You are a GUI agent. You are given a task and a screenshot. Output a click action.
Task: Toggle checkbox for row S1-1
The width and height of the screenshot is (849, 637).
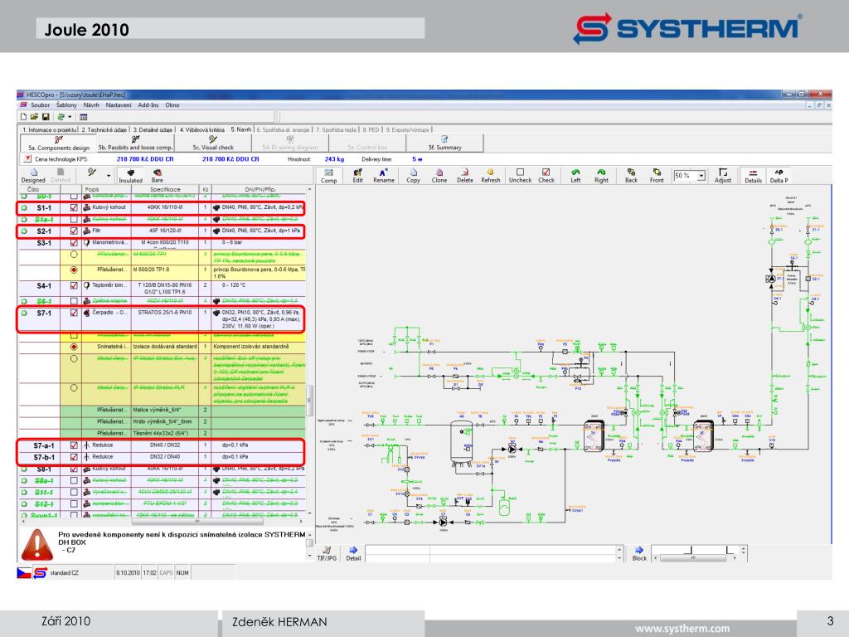pyautogui.click(x=74, y=207)
